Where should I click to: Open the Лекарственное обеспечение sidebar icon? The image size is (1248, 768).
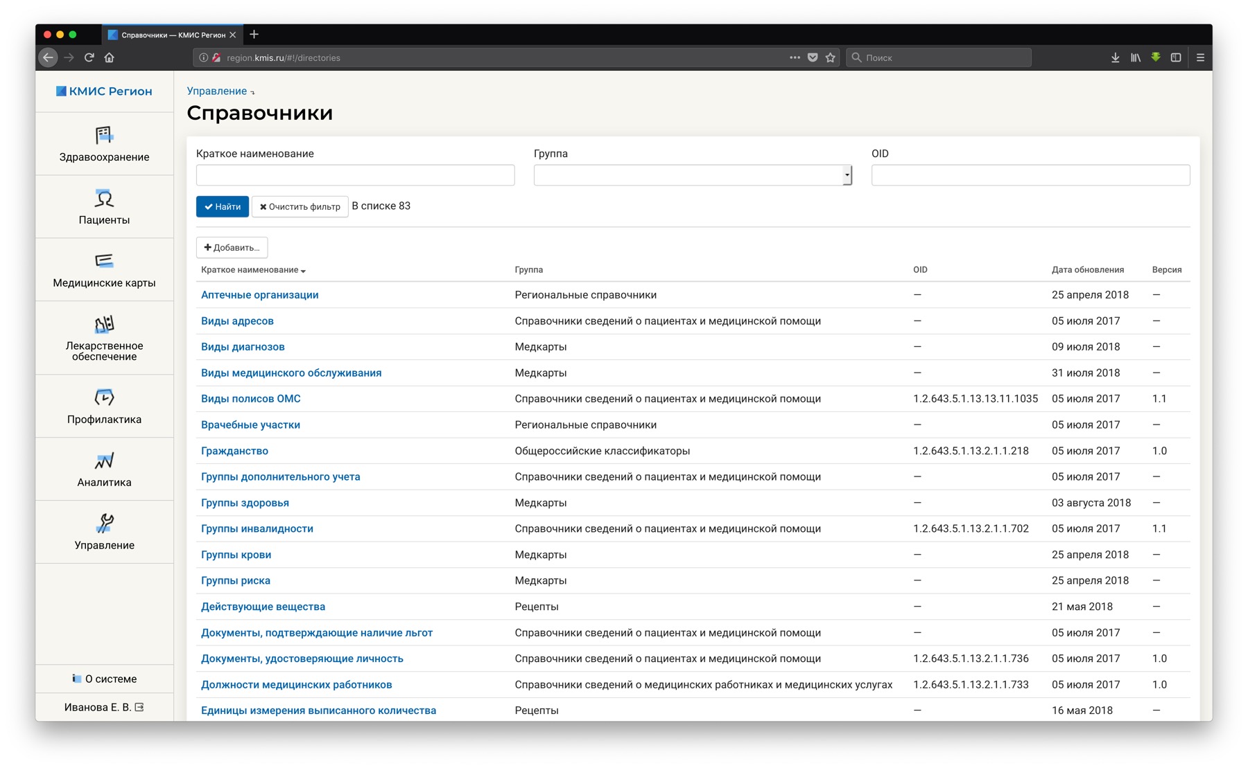pyautogui.click(x=104, y=324)
